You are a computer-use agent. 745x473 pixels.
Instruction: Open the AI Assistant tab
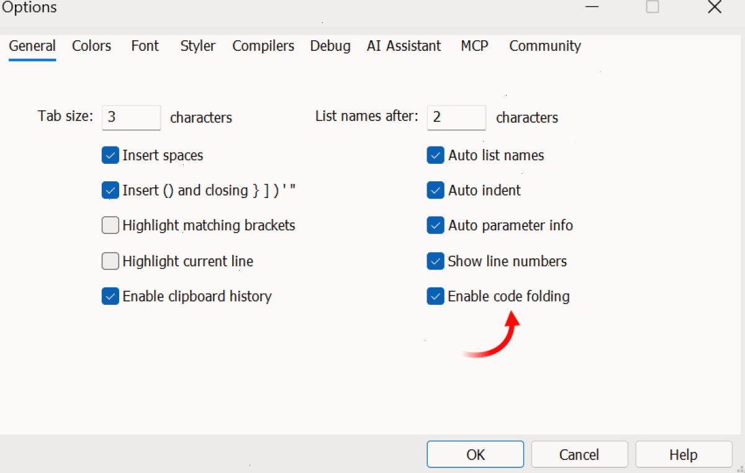[404, 46]
